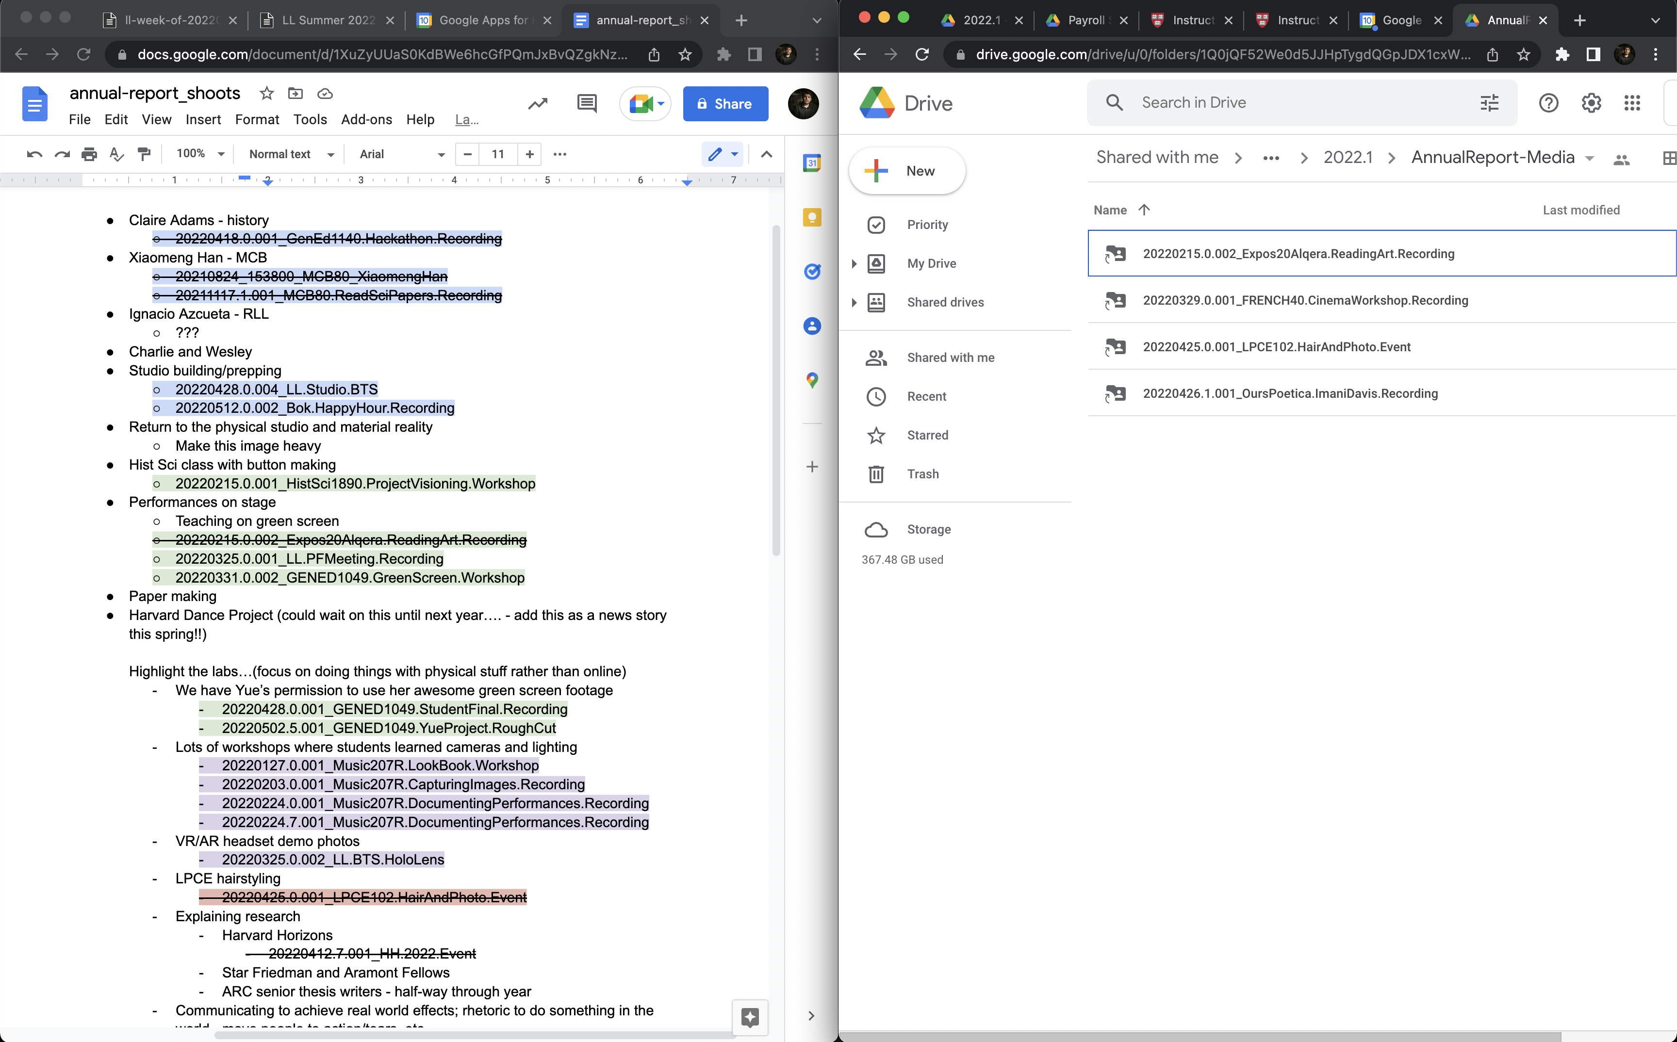The width and height of the screenshot is (1677, 1042).
Task: Open Google Tasks side panel icon
Action: (x=812, y=272)
